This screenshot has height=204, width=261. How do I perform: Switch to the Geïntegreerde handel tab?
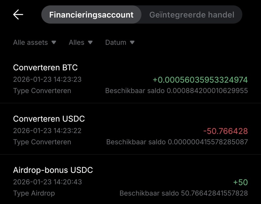(x=192, y=14)
